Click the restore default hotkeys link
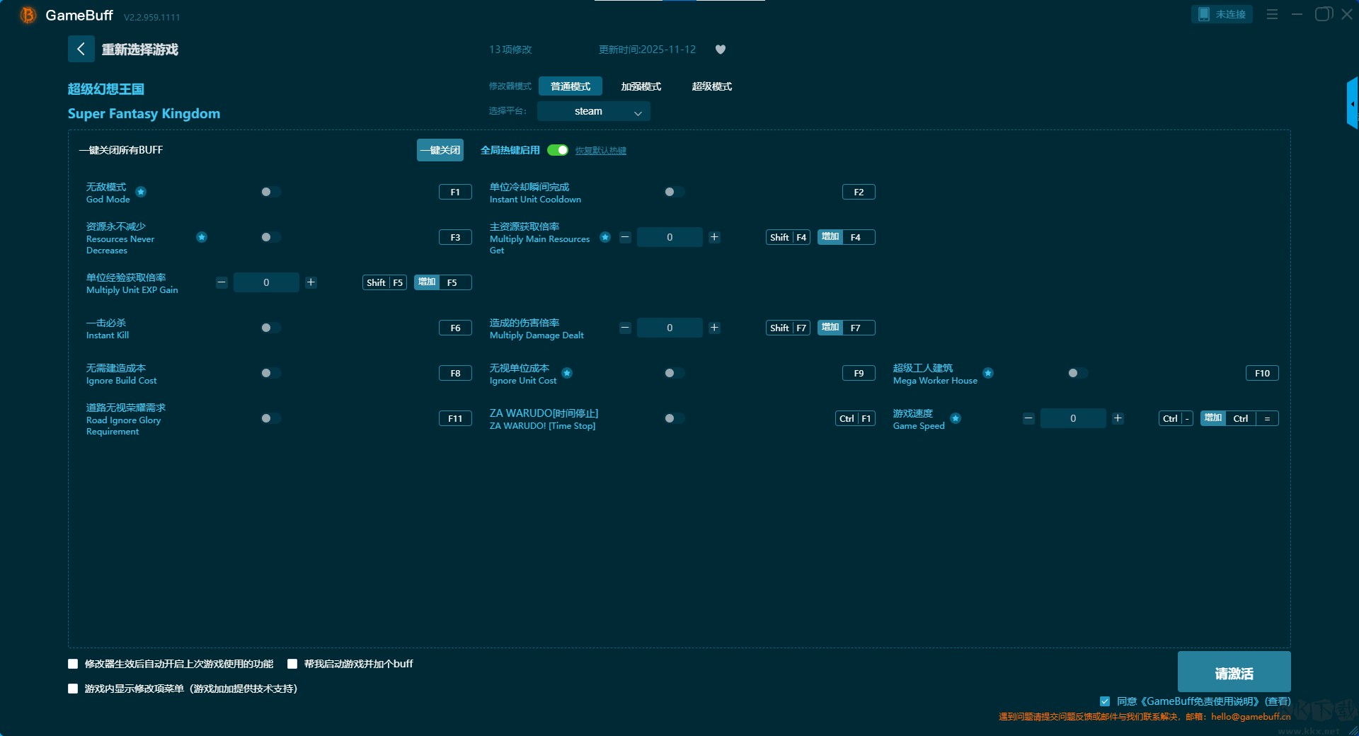The height and width of the screenshot is (736, 1359). click(x=600, y=151)
